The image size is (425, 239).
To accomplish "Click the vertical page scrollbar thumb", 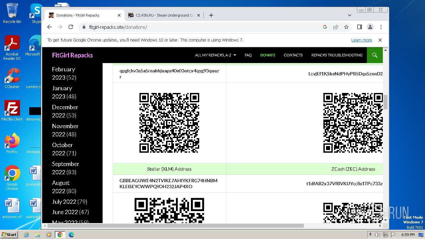I will point(385,102).
